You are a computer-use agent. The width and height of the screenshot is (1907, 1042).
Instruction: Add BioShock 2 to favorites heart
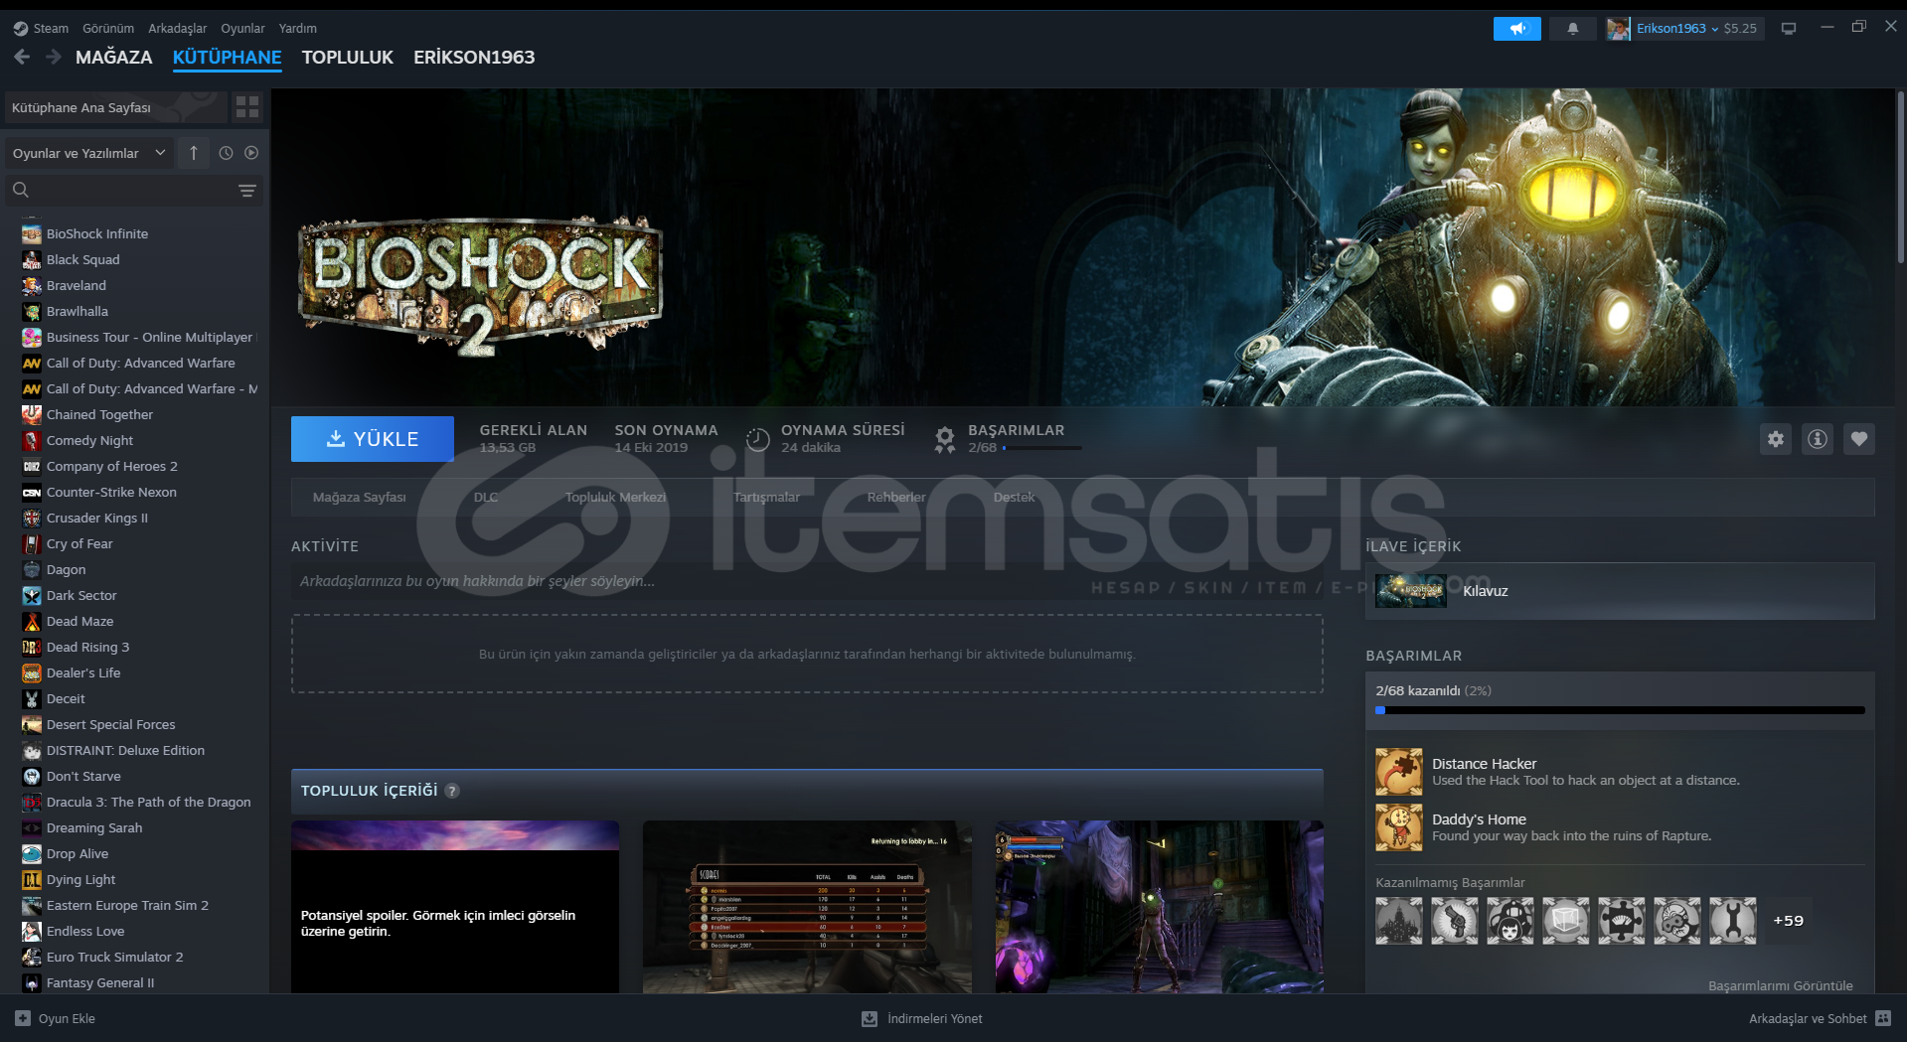[x=1858, y=439]
